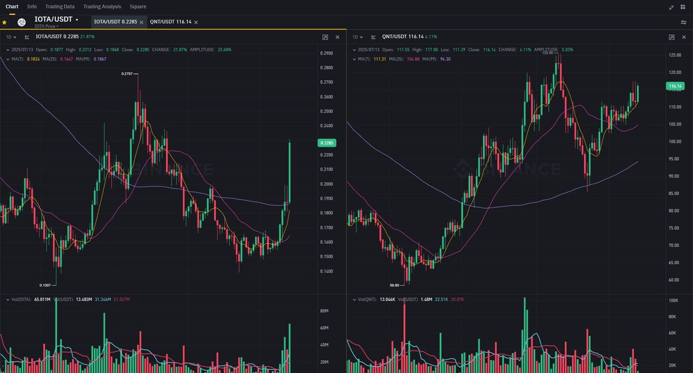Screen dimensions: 693x373
Task: Close the QNT/USDT chart panel
Action: coord(684,37)
